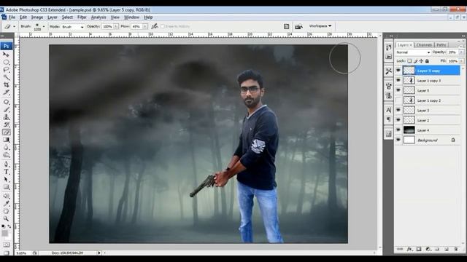
Task: Hide the Background layer
Action: click(x=398, y=140)
